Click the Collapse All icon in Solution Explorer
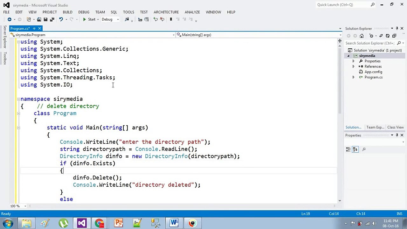 (x=394, y=36)
